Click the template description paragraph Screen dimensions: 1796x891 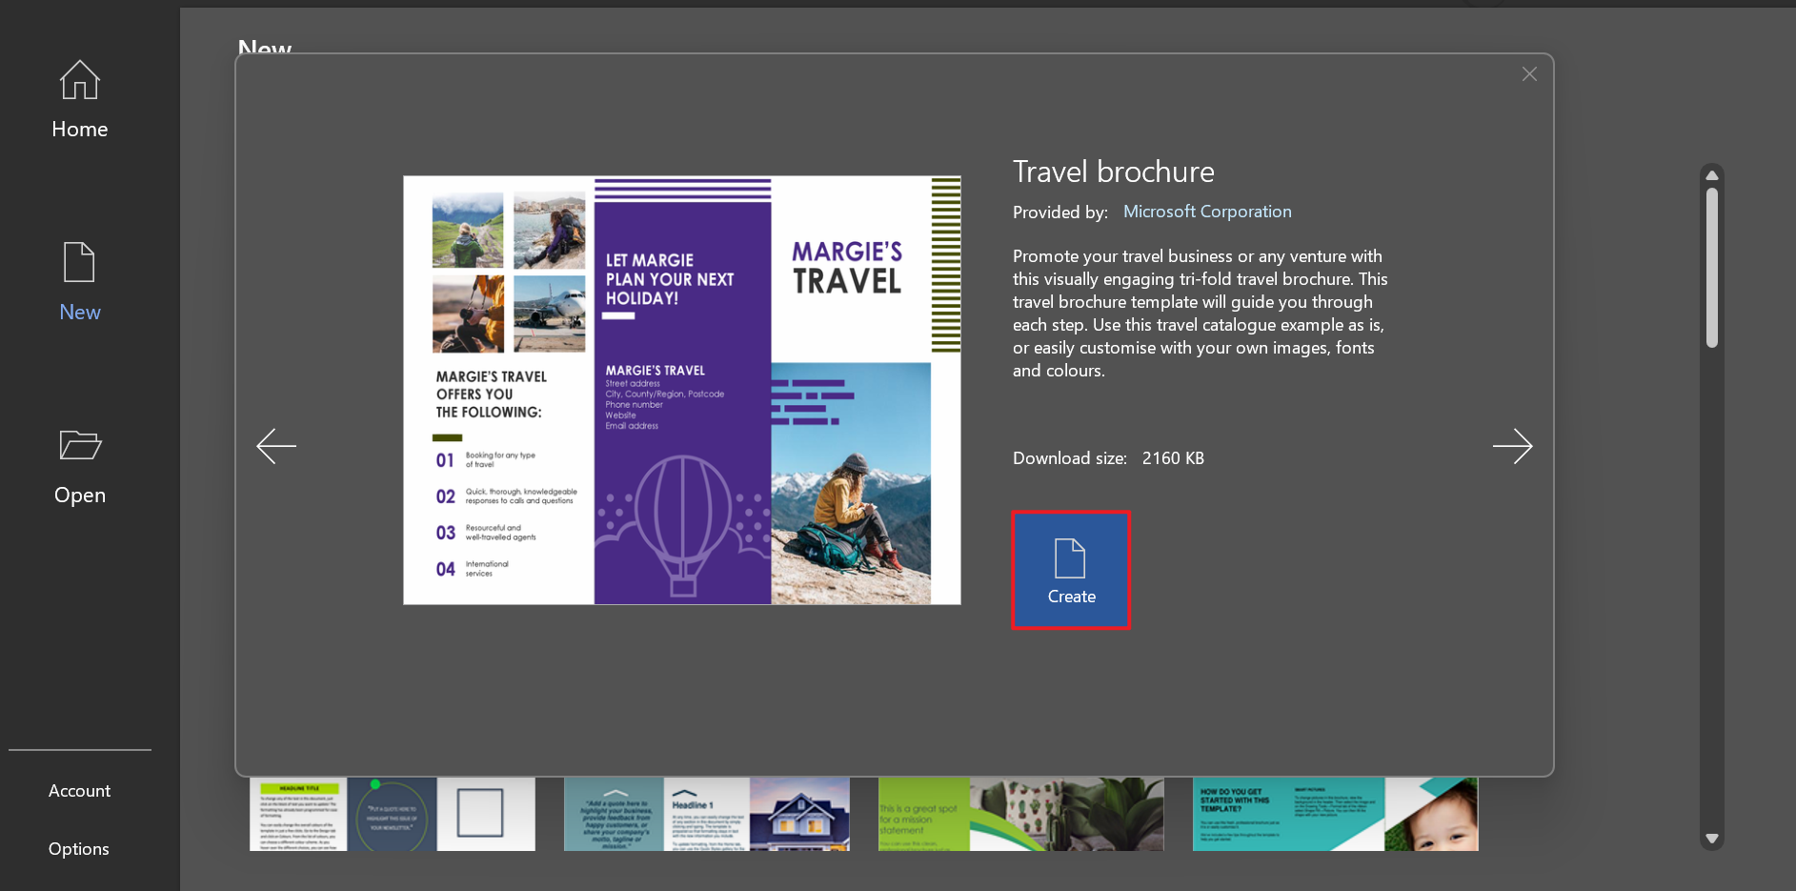pyautogui.click(x=1201, y=314)
